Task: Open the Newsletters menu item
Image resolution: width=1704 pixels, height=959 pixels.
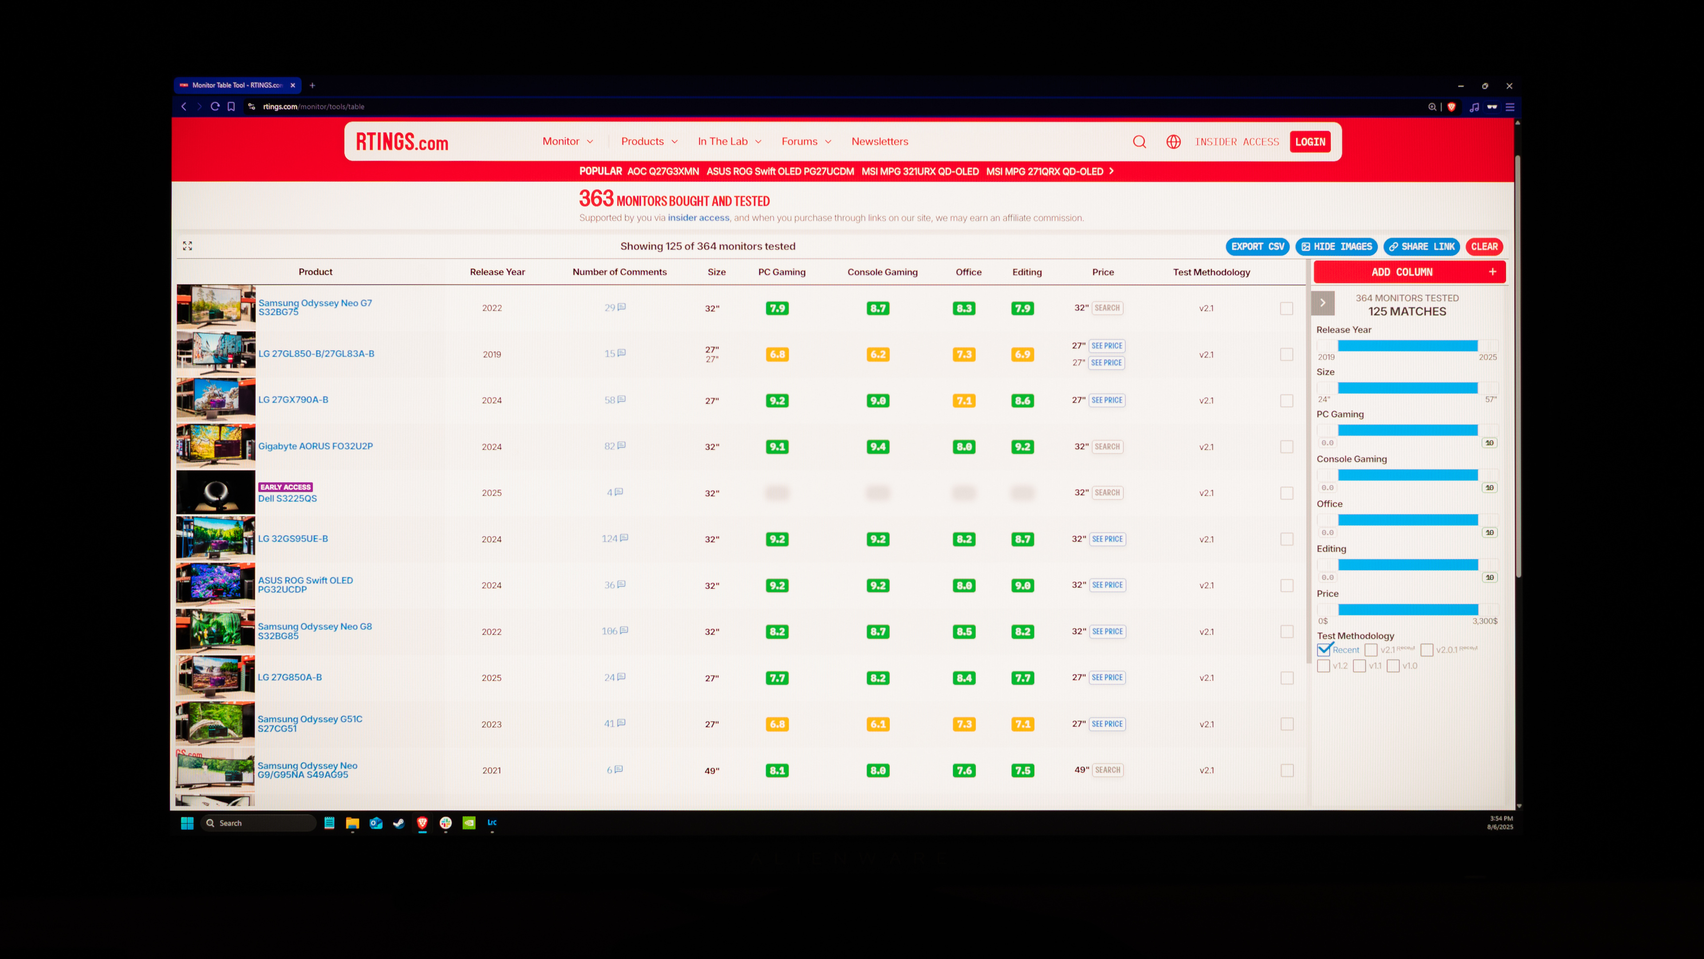Action: 879,142
